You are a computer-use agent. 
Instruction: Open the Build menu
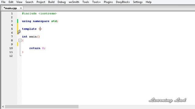click(x=51, y=2)
